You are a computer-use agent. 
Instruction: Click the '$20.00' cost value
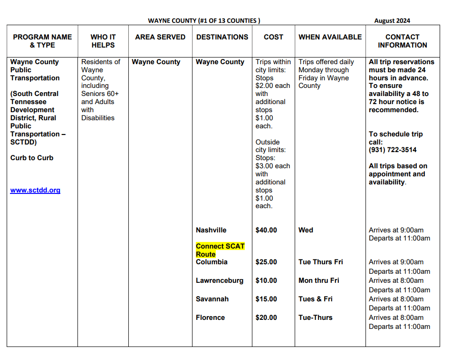coord(266,318)
